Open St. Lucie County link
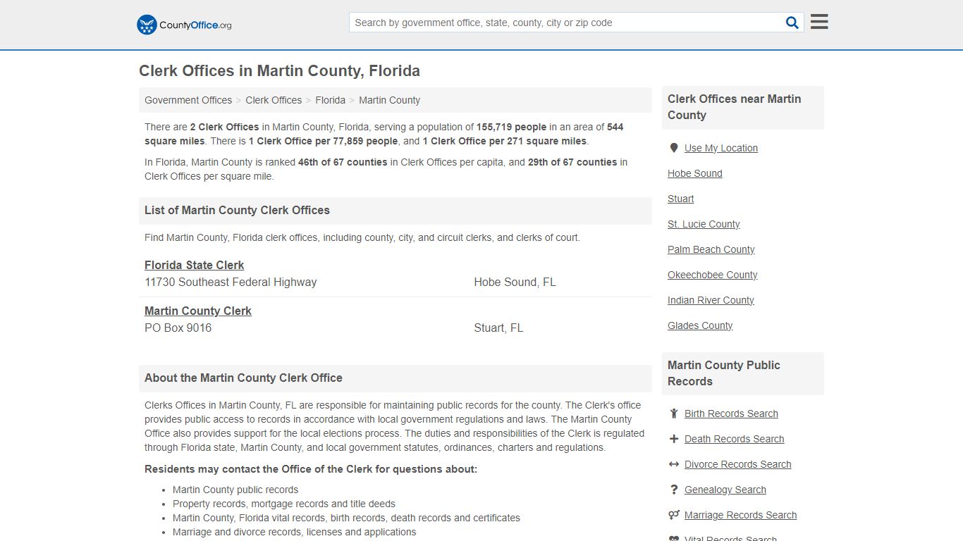The width and height of the screenshot is (963, 541). 704,224
